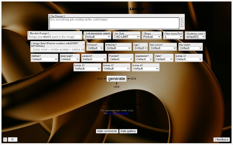Expand the Clothes dropdown
The width and height of the screenshot is (233, 145).
(x=44, y=59)
